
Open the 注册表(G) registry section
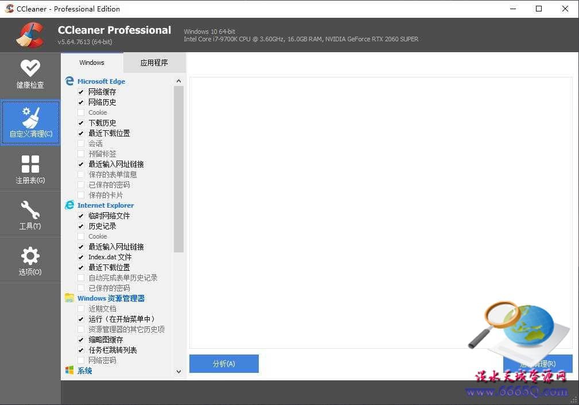click(x=30, y=169)
